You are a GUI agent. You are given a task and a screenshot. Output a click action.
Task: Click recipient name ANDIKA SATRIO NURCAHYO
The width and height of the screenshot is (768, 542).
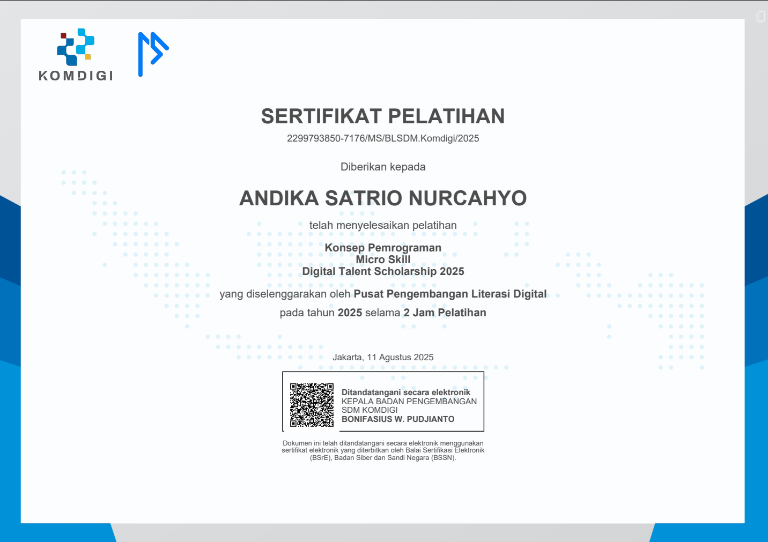pos(383,198)
